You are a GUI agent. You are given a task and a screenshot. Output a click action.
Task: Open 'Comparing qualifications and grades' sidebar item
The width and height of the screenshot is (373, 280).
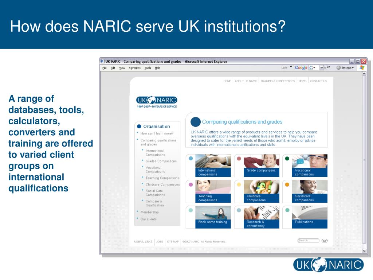pyautogui.click(x=158, y=143)
